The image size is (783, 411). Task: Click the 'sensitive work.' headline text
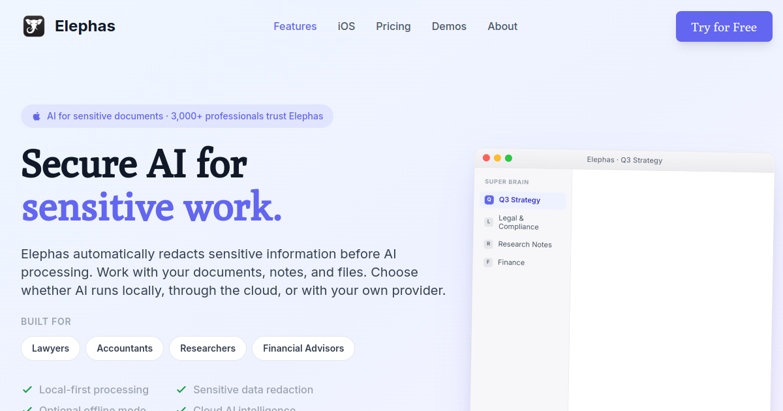point(151,206)
